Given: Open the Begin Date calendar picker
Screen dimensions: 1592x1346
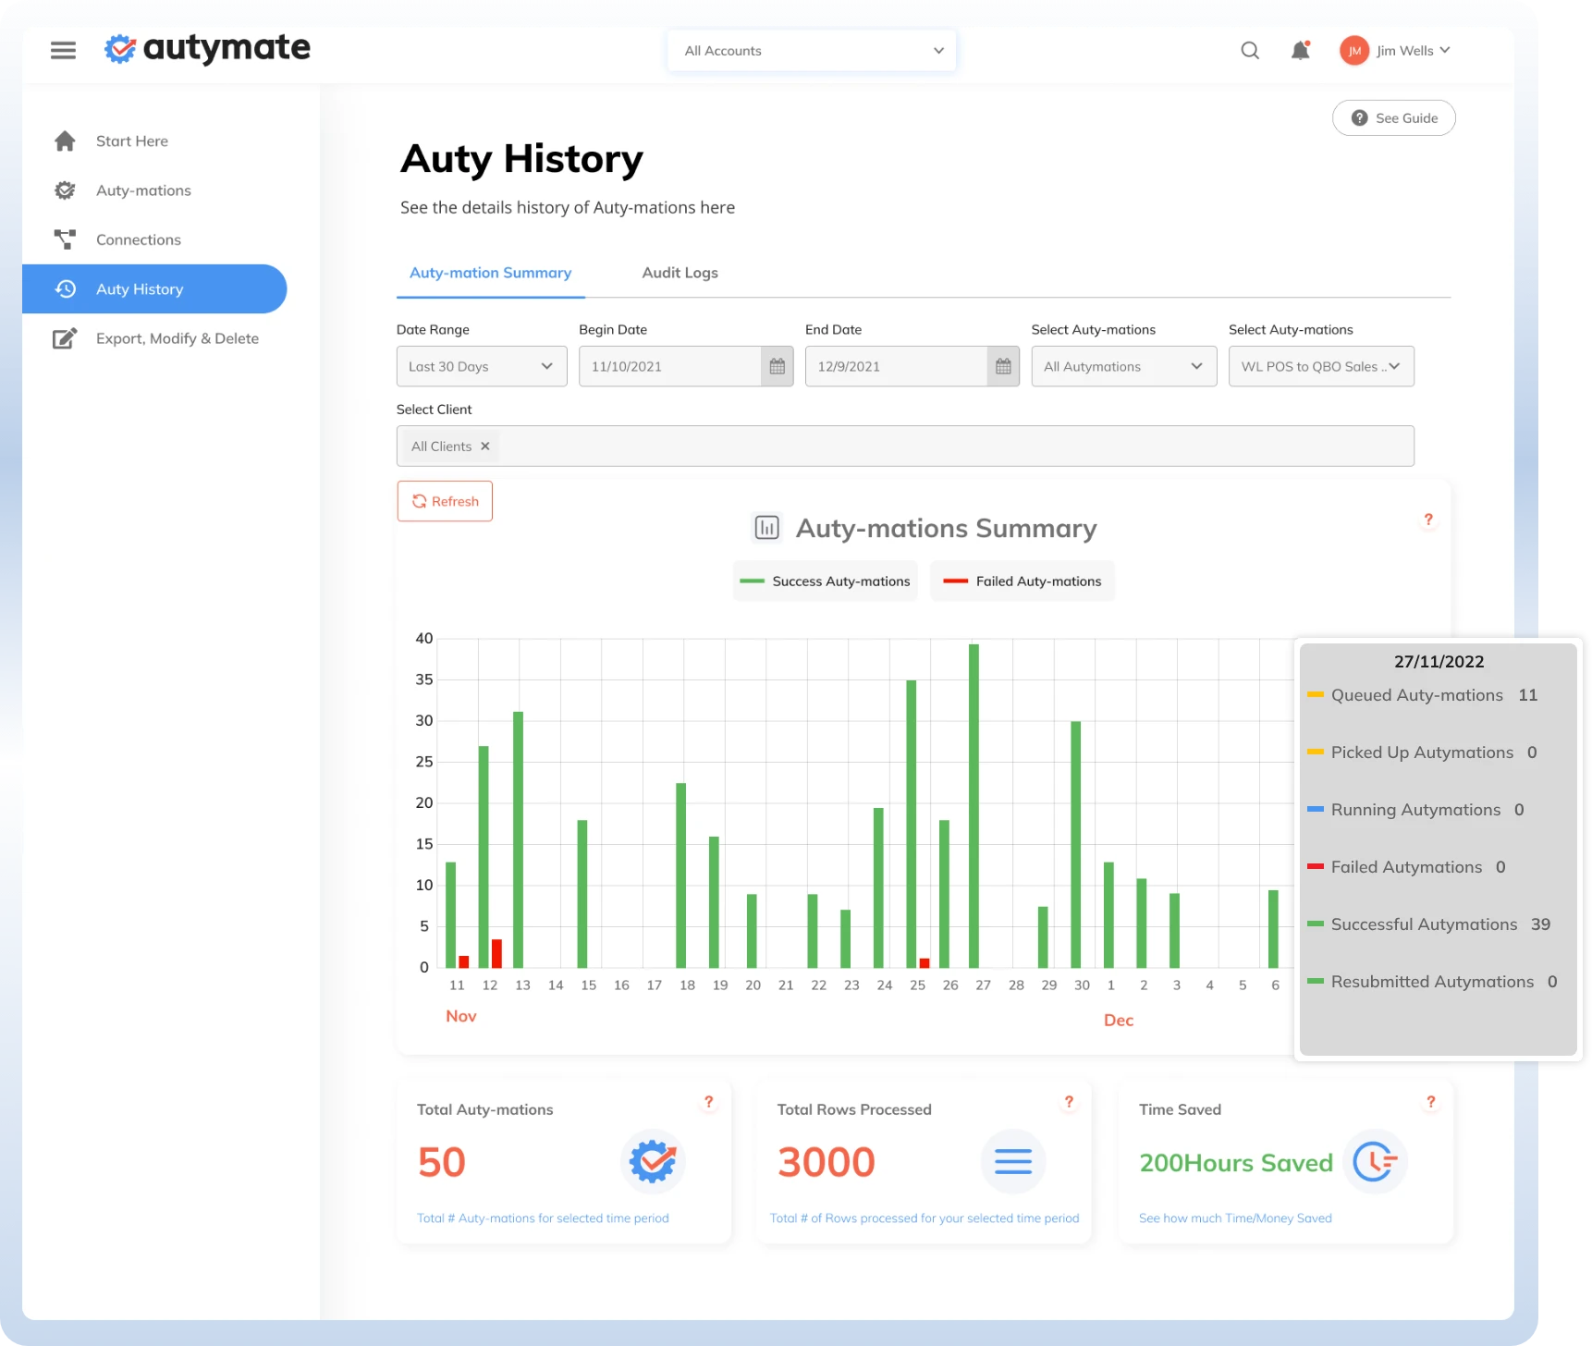Looking at the screenshot, I should click(x=777, y=366).
